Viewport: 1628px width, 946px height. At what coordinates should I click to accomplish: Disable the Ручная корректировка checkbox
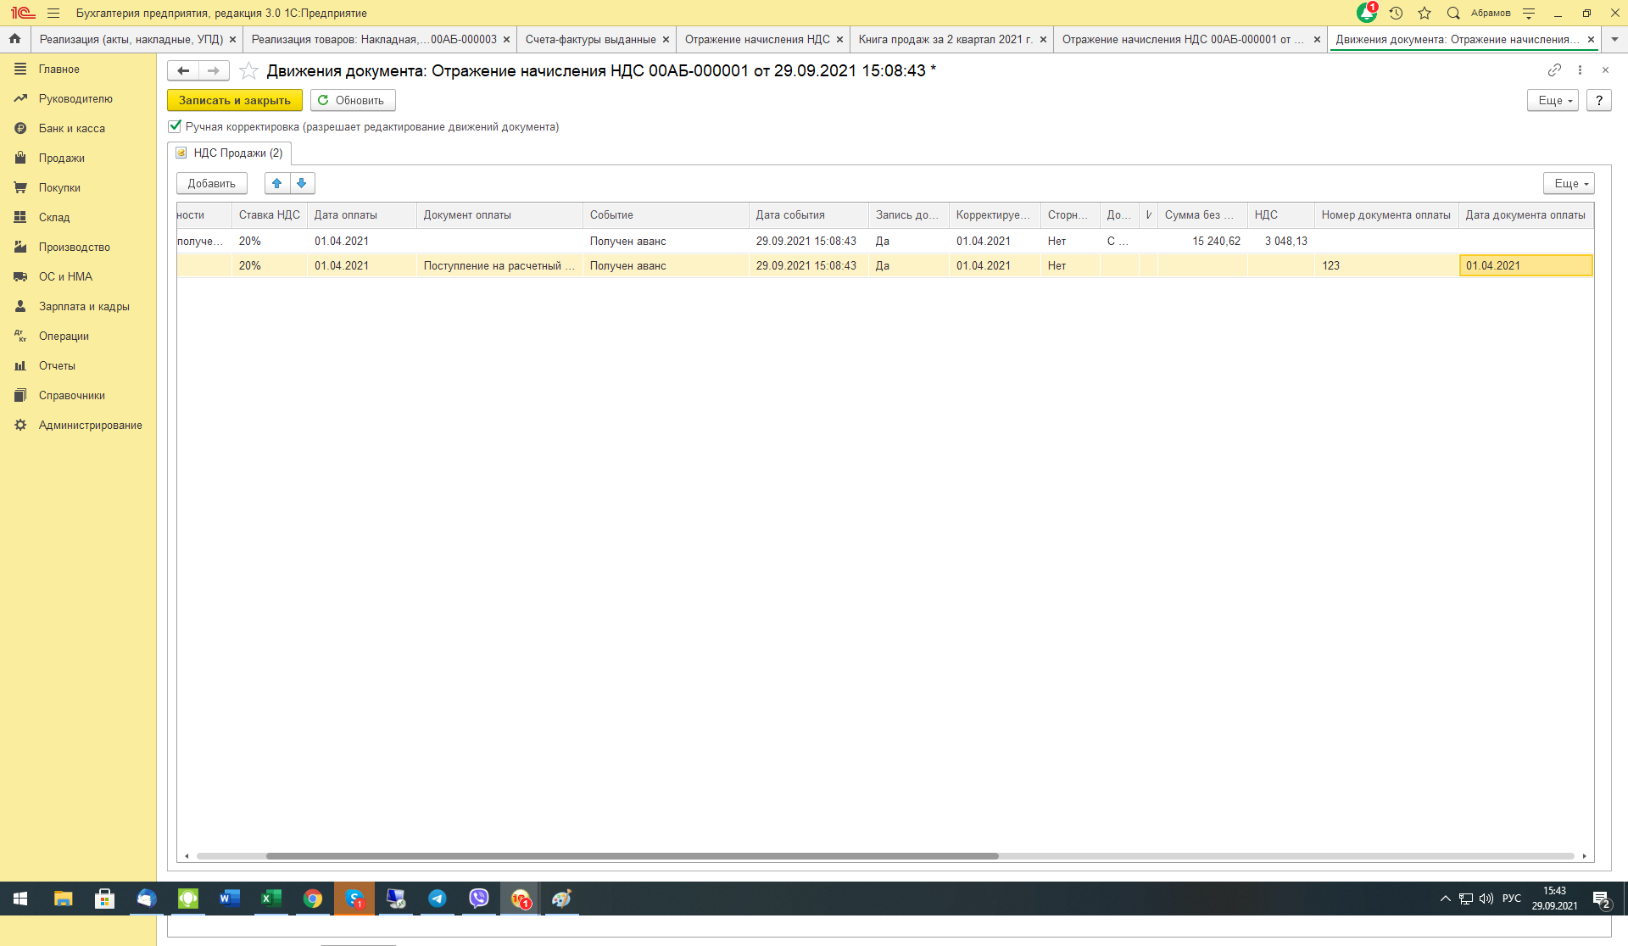tap(175, 126)
